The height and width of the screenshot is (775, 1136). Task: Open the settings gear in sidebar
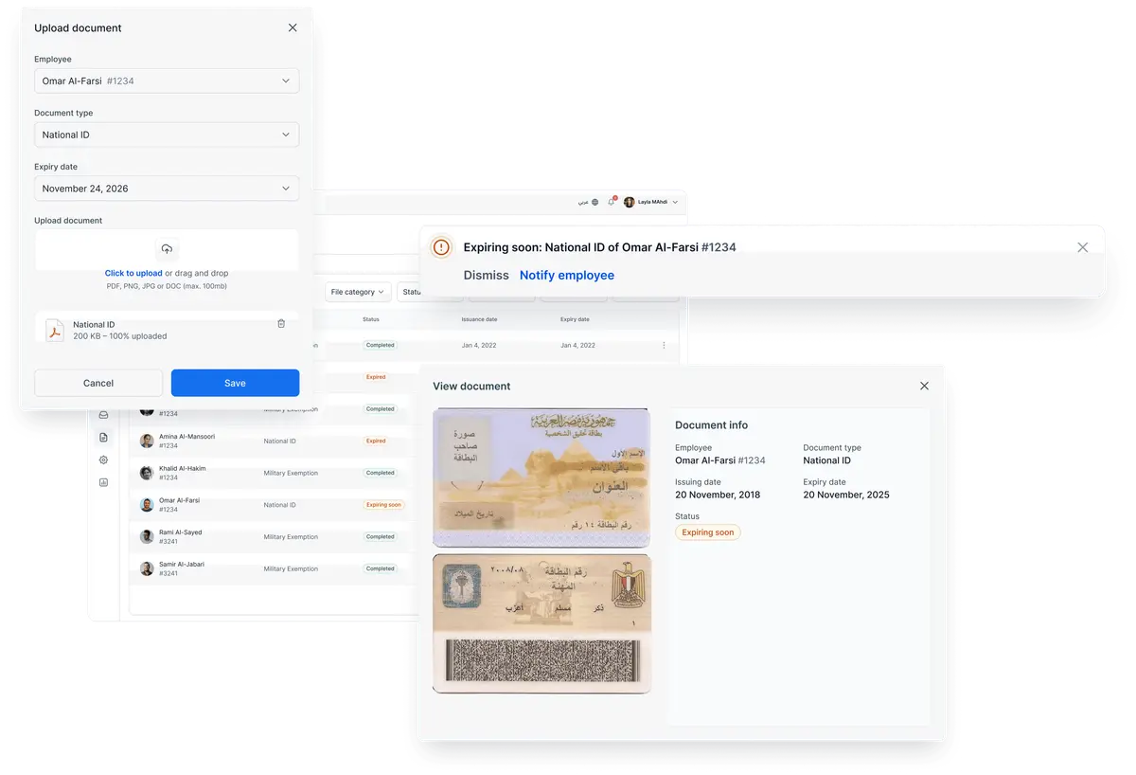tap(104, 460)
